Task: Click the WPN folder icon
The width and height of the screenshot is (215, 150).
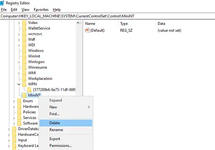Action: point(24,84)
